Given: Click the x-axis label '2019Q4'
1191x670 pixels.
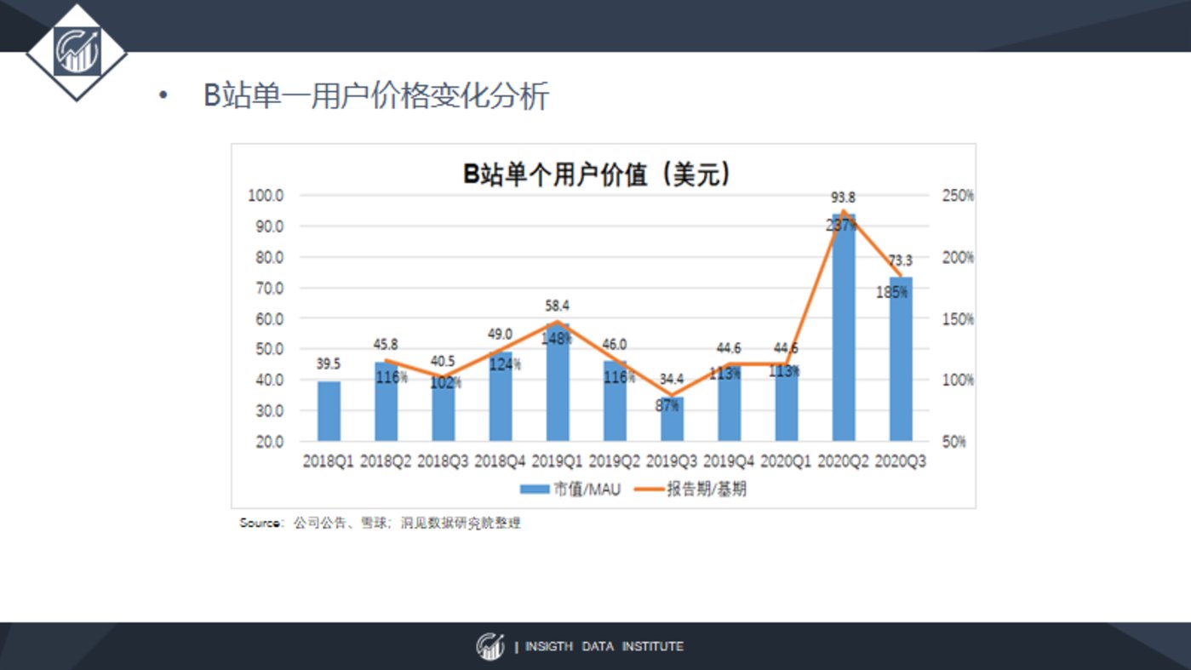Looking at the screenshot, I should coord(729,461).
